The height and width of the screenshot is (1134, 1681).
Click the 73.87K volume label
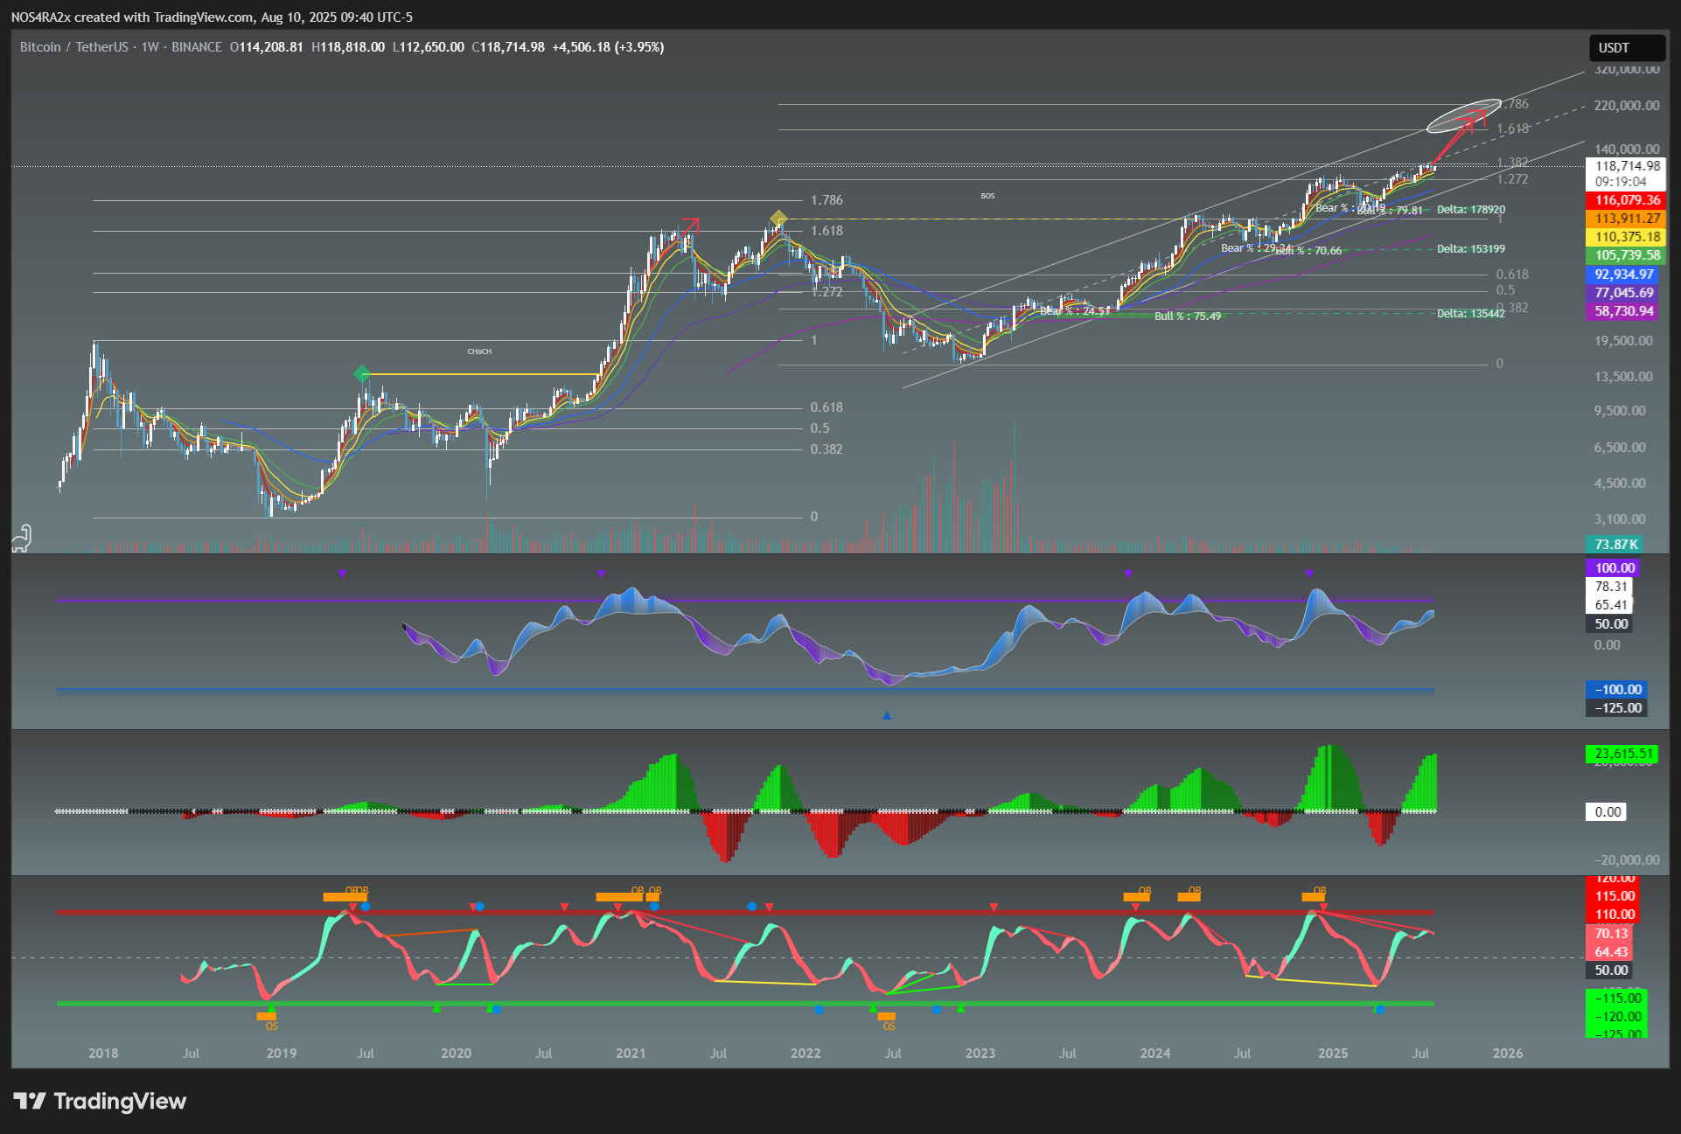pos(1615,544)
